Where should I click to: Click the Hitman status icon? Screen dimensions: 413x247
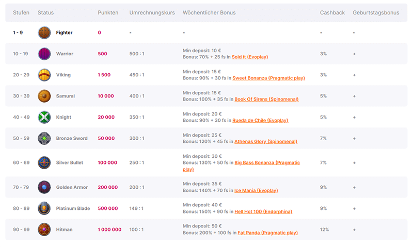(x=44, y=229)
